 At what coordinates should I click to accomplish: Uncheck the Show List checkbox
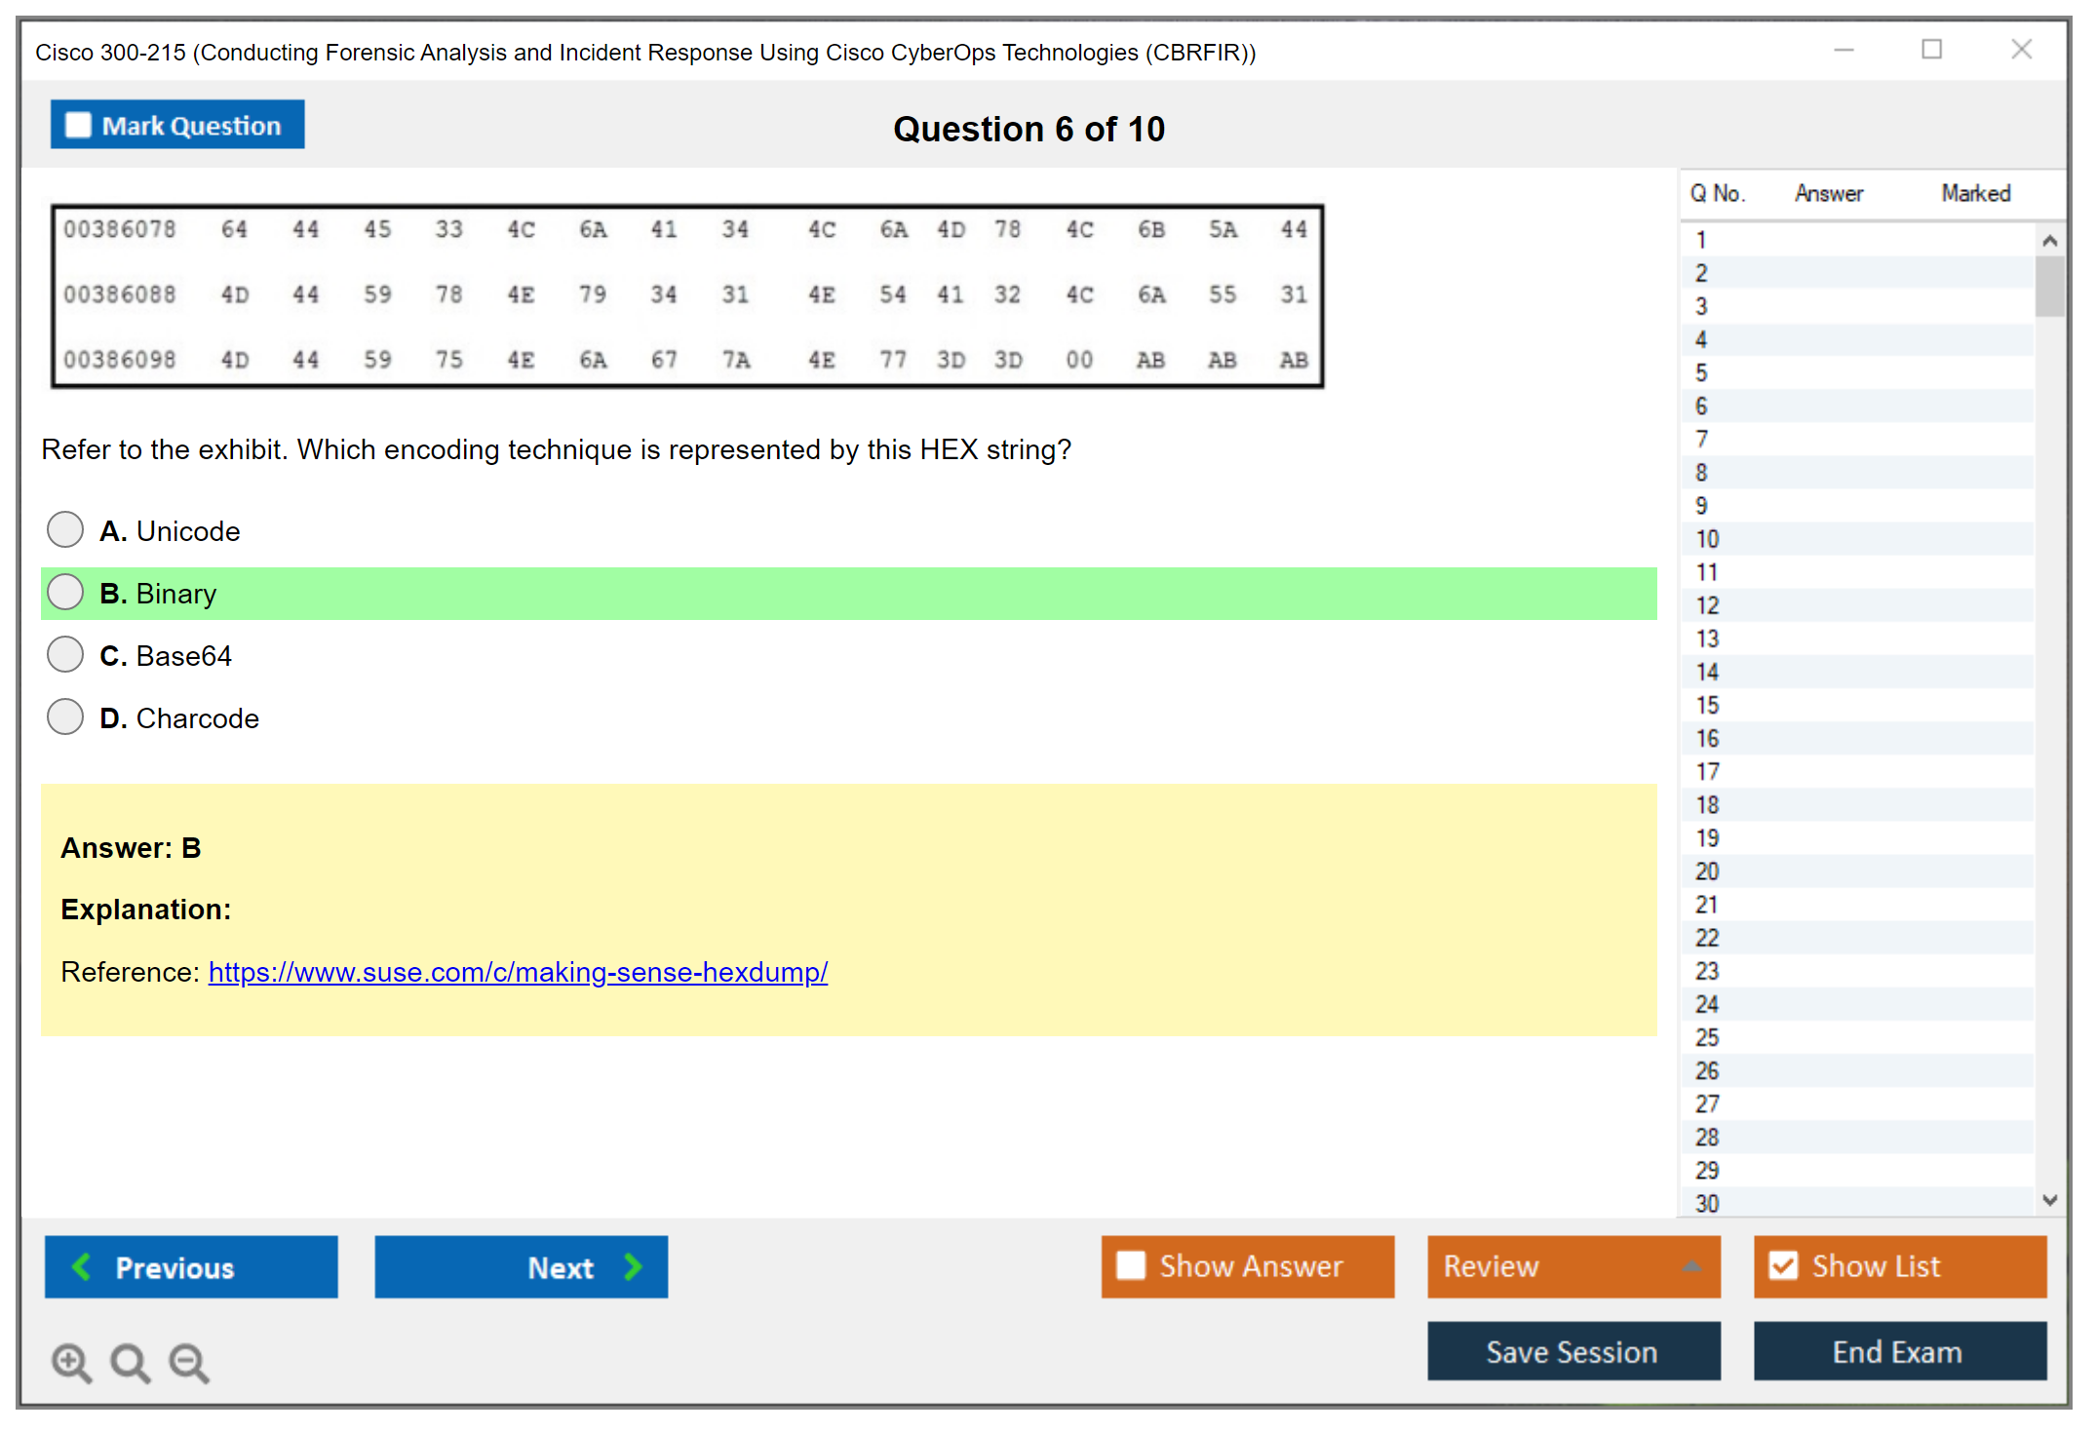coord(1783,1265)
